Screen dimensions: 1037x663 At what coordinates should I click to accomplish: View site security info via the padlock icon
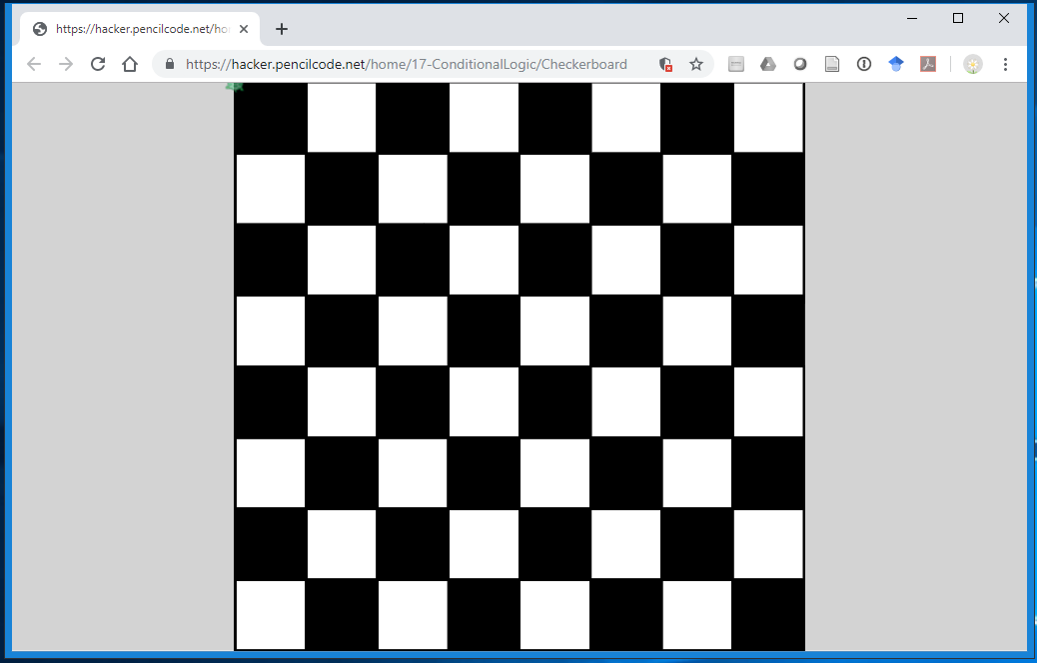[169, 64]
